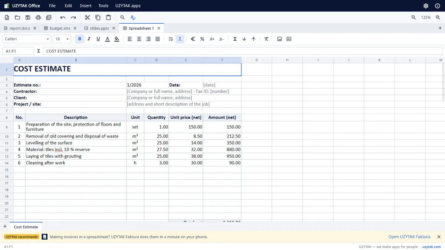
Task: Insert an image into the sheet
Action: (x=280, y=39)
